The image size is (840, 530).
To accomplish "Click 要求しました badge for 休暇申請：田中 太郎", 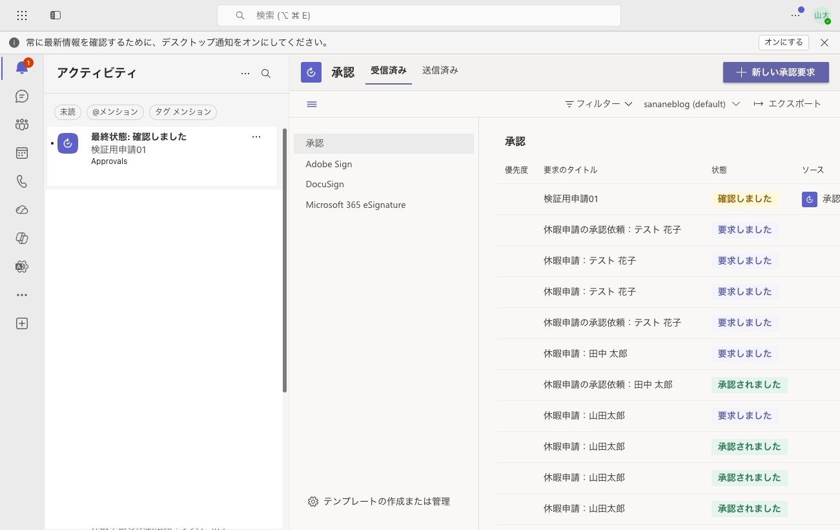I will click(744, 354).
